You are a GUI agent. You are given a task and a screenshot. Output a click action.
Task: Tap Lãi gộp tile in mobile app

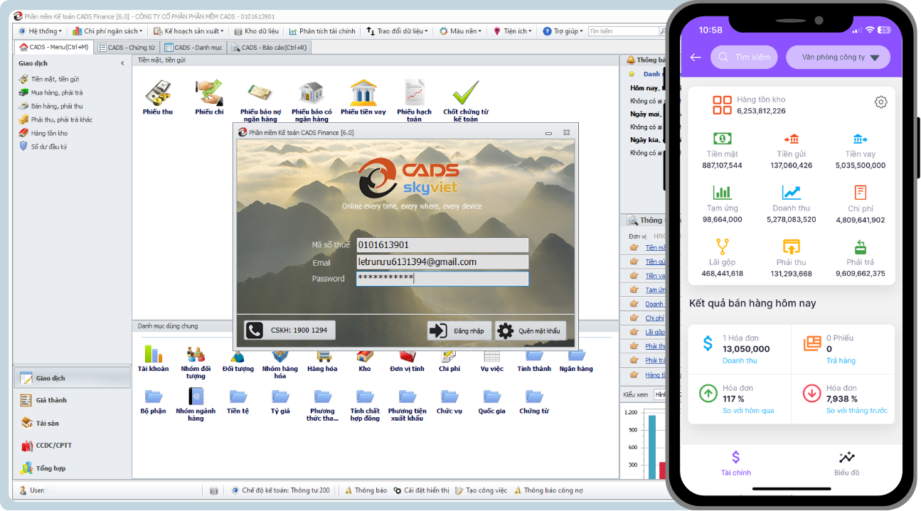(722, 258)
